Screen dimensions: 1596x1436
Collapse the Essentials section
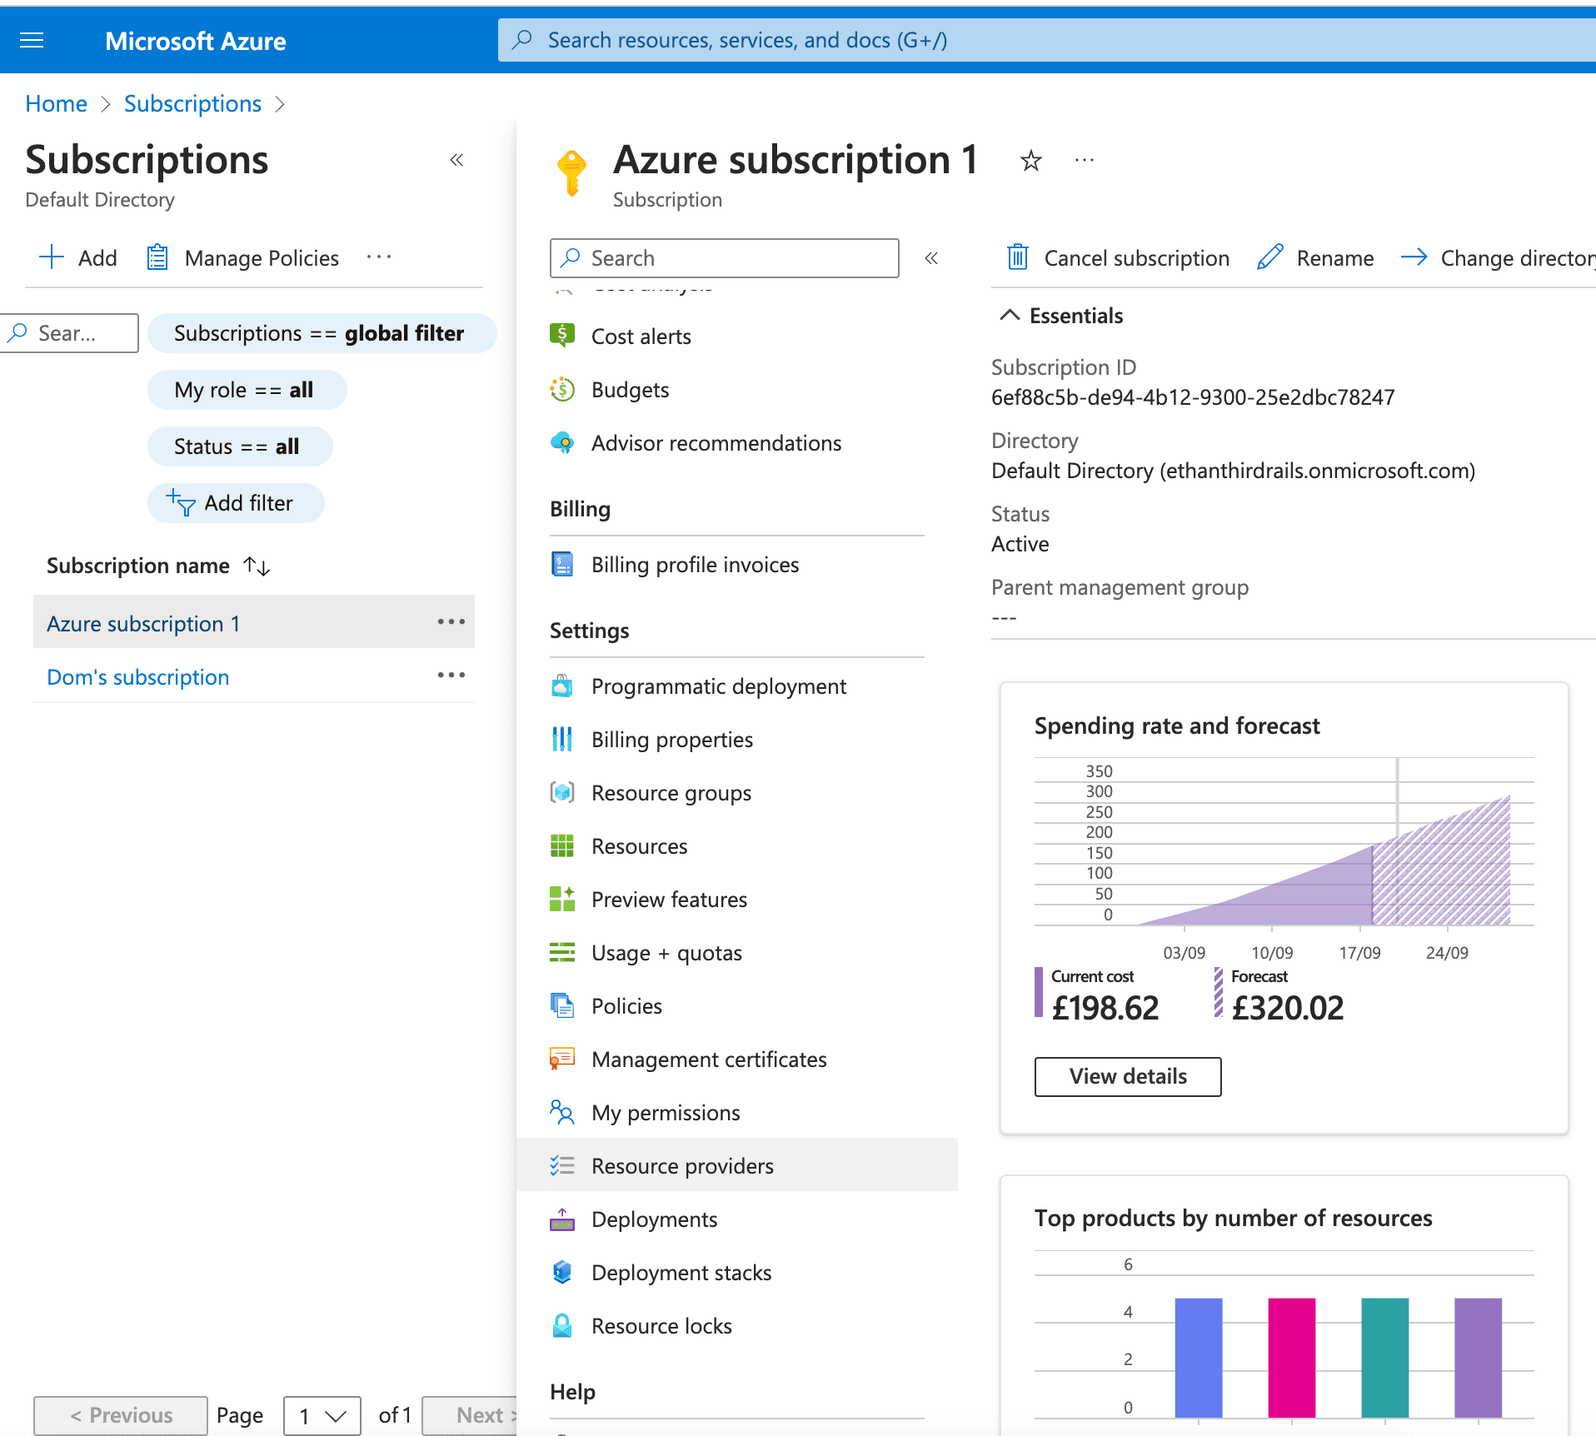pos(1010,315)
